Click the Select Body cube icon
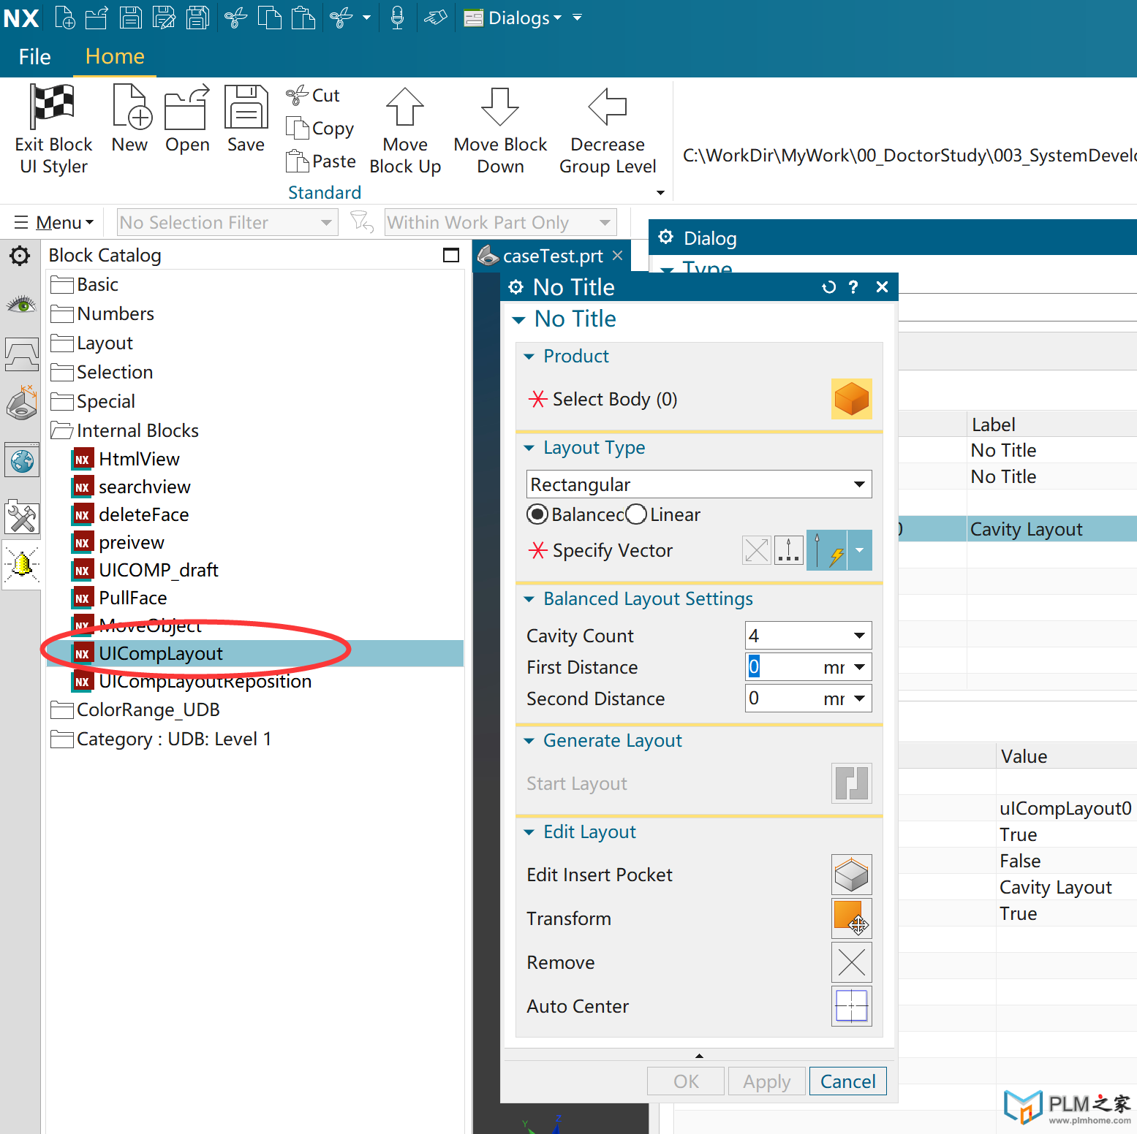This screenshot has height=1134, width=1137. point(851,399)
